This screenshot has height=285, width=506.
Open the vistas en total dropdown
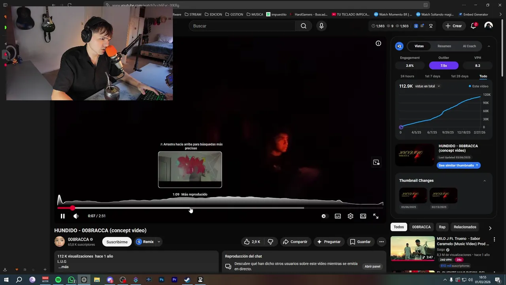(427, 86)
